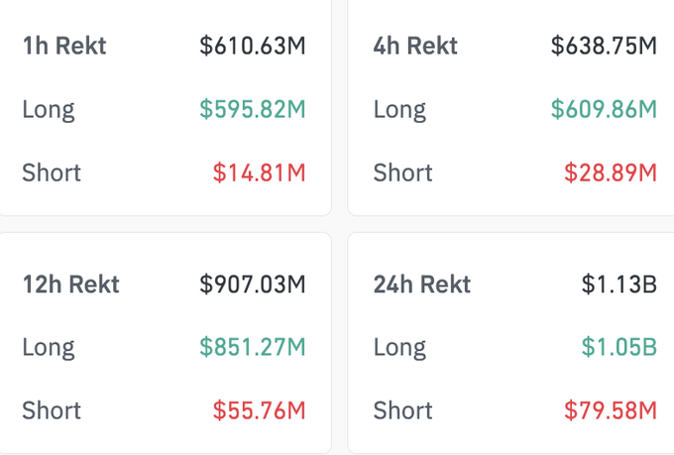Click the green $595.82M long value
Screen dimensions: 674x455
253,109
